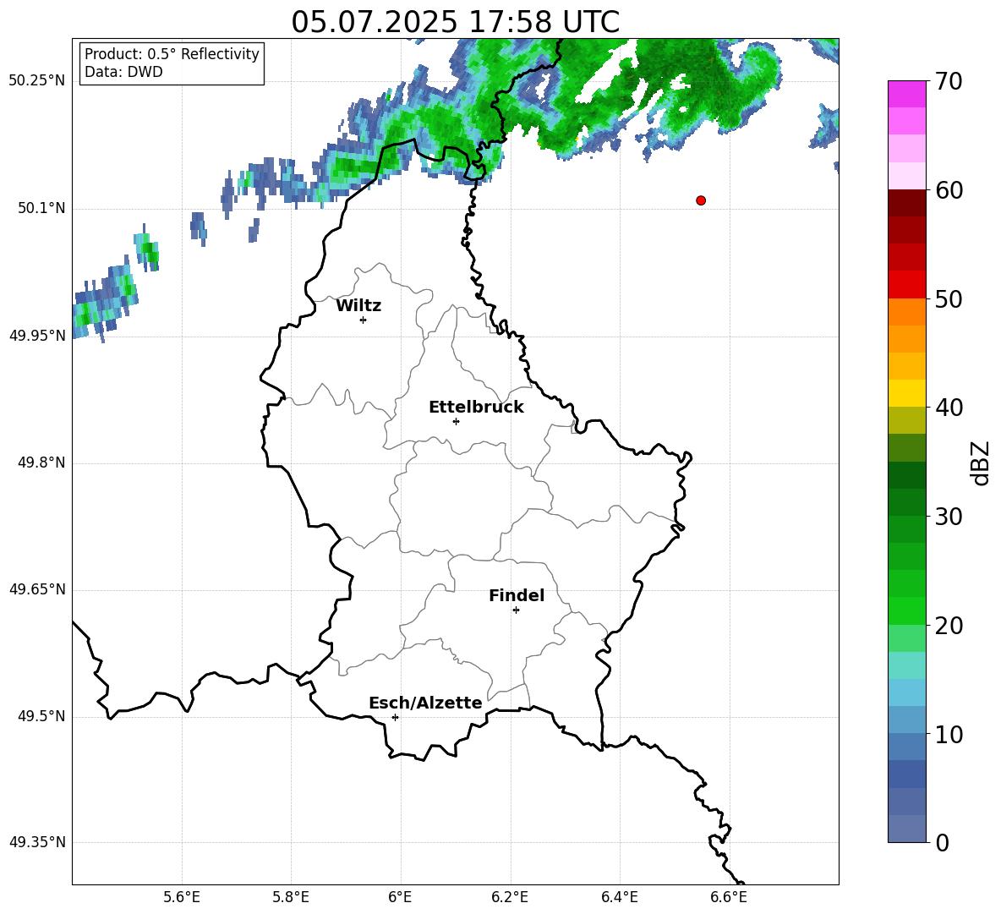This screenshot has height=914, width=1001.
Task: Click the yellow colorbar band above 40
Action: pyautogui.click(x=906, y=394)
